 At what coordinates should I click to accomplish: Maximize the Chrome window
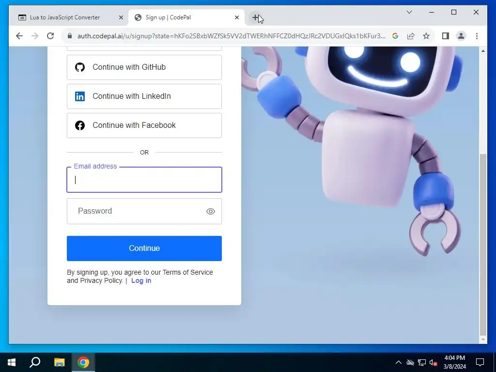[x=453, y=12]
